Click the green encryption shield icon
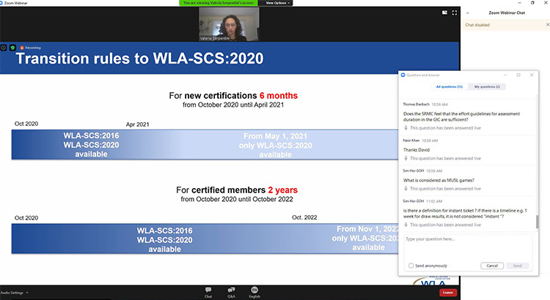Image resolution: width=550 pixels, height=300 pixels. click(x=13, y=47)
